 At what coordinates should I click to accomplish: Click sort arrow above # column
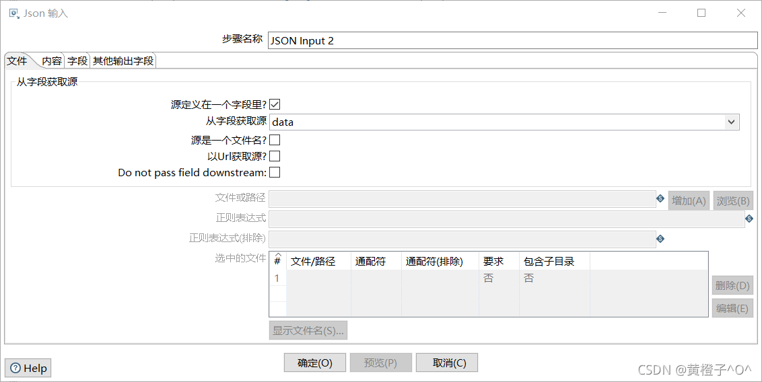[x=278, y=255]
